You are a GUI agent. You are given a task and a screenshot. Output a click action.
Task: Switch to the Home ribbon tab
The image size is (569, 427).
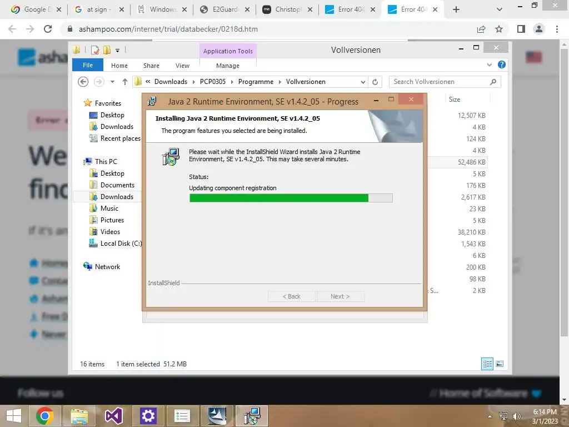click(119, 66)
